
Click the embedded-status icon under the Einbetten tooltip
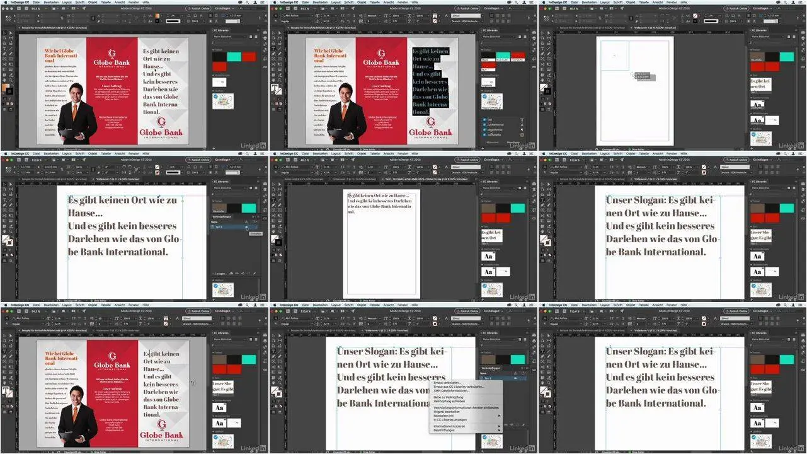pyautogui.click(x=246, y=227)
